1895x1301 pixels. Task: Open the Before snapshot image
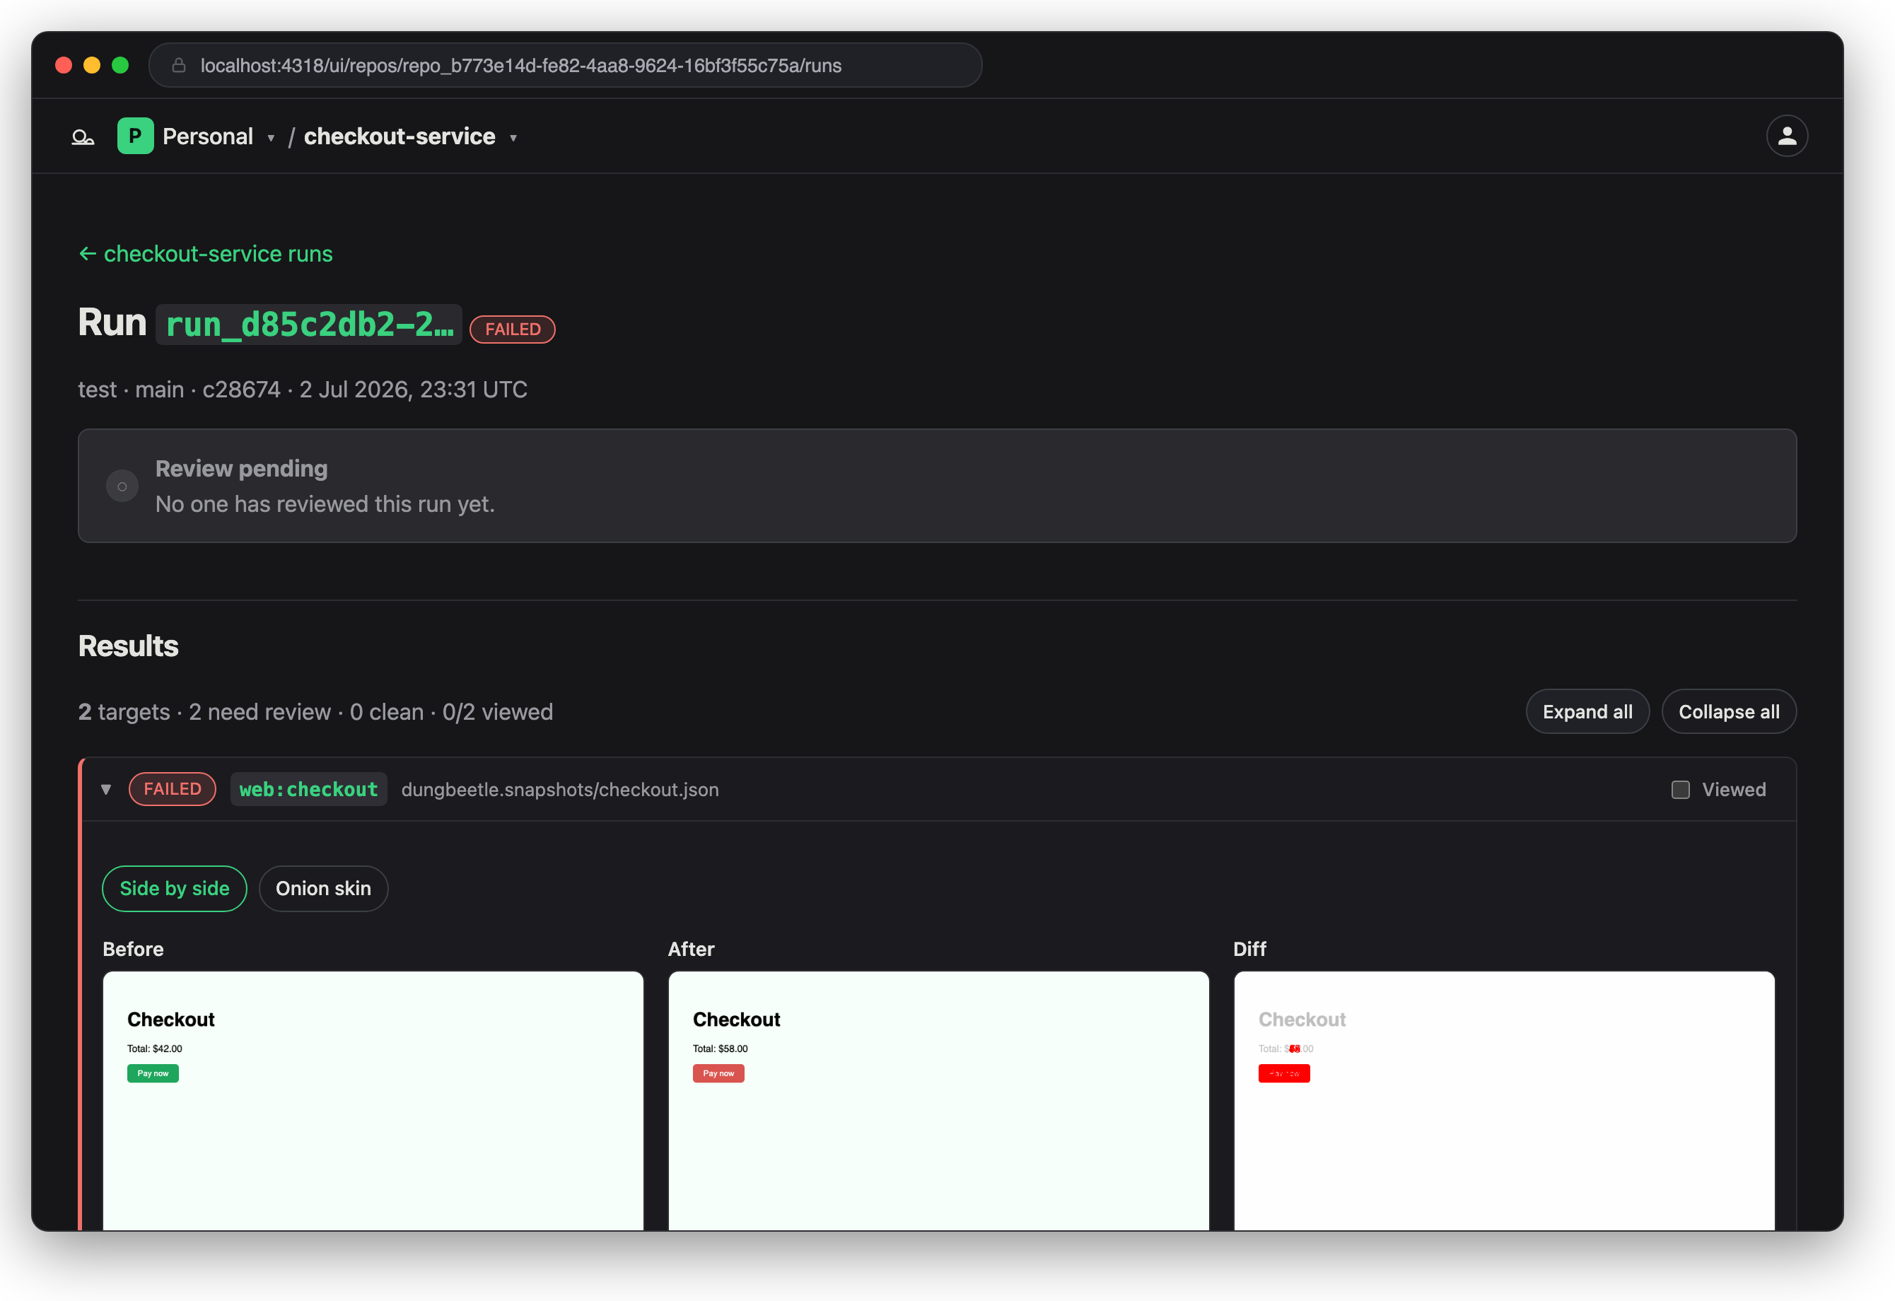[x=373, y=1100]
